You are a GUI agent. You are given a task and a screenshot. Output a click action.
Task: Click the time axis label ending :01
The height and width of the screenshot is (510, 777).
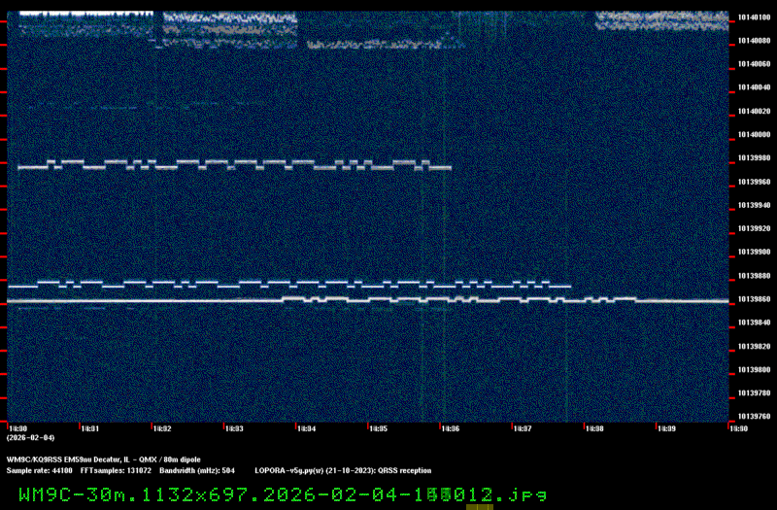(89, 428)
